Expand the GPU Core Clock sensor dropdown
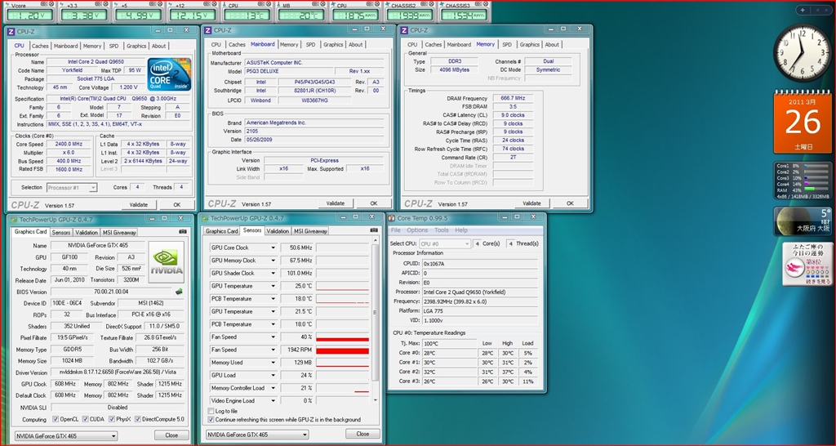This screenshot has height=446, width=836. (273, 248)
